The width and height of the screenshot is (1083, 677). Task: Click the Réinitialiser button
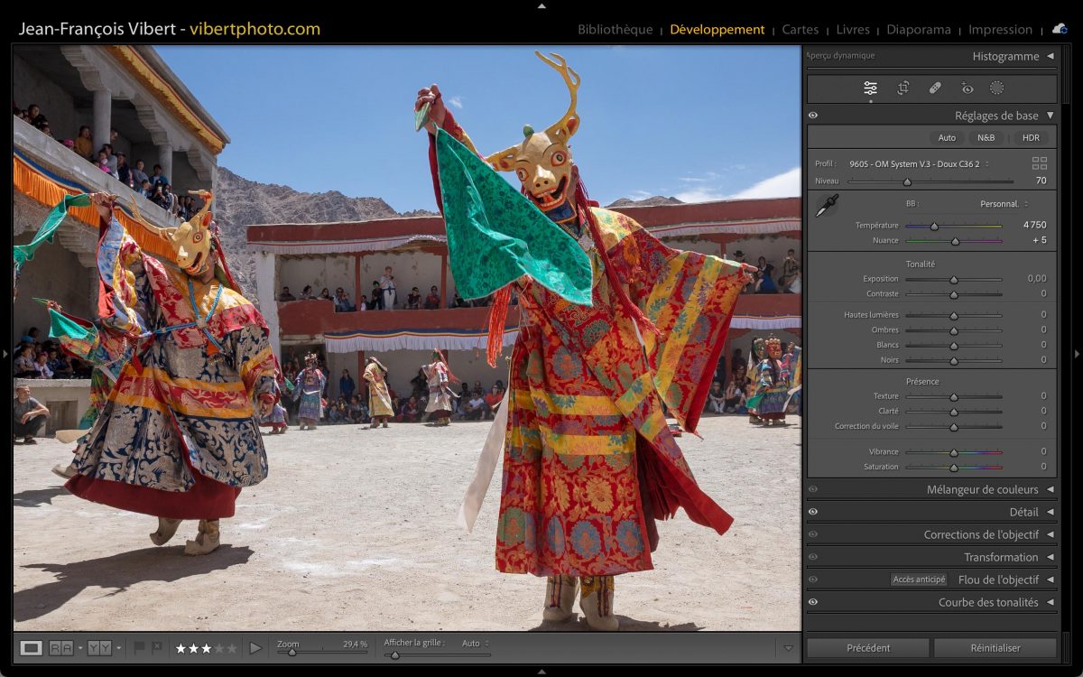995,647
